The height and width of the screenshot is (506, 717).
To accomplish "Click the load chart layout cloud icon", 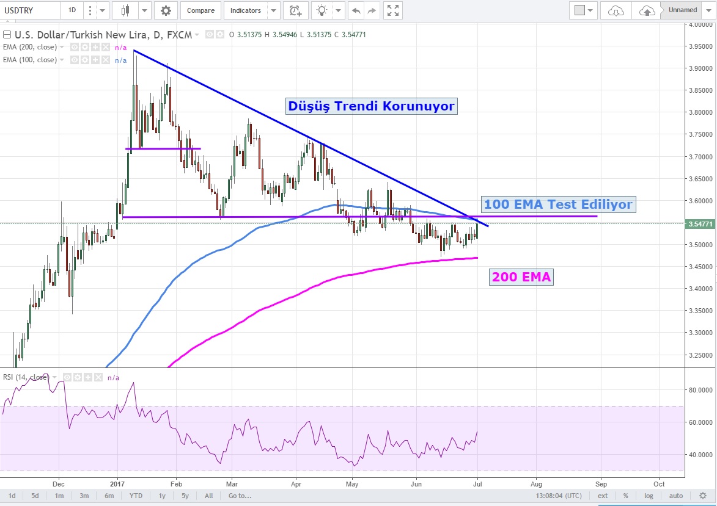I will (616, 10).
